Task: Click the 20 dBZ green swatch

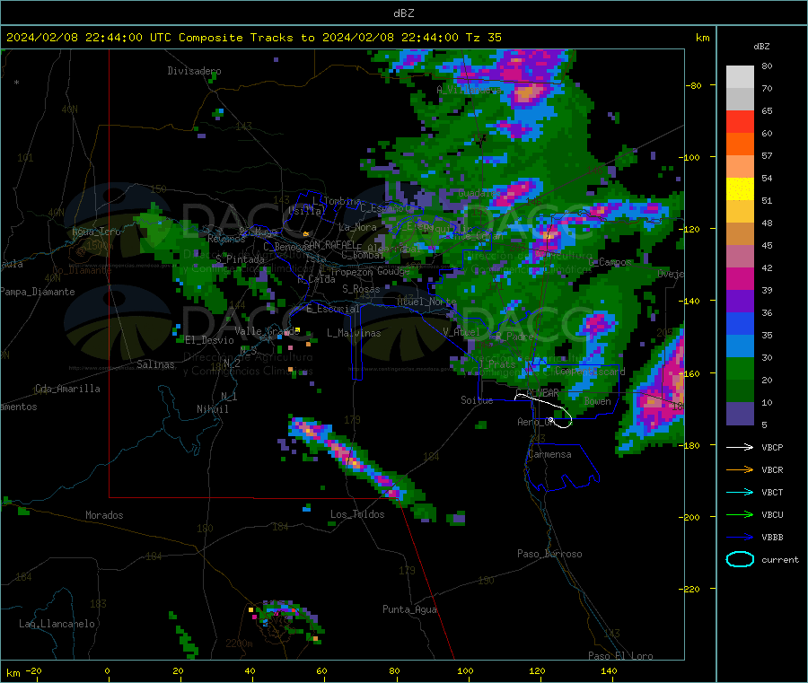Action: 740,369
